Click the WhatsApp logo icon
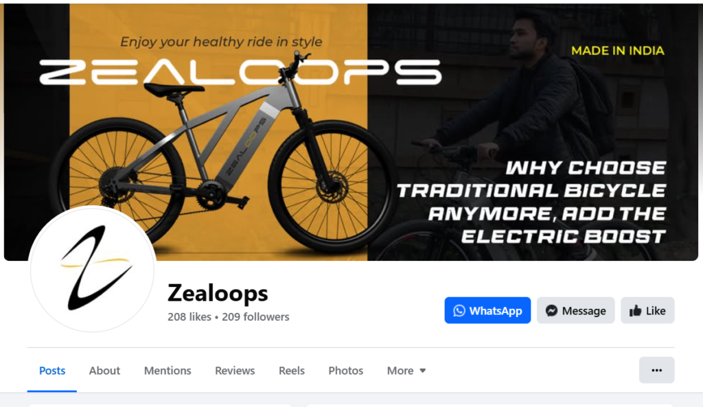This screenshot has height=407, width=703. point(459,311)
